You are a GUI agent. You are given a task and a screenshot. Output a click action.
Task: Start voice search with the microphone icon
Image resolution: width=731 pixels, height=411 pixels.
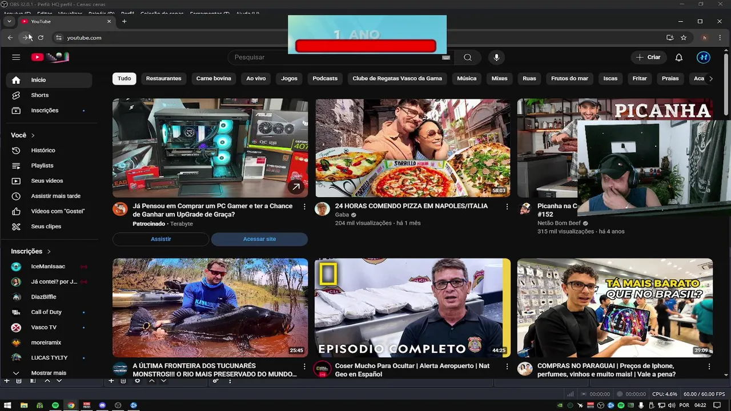tap(496, 57)
